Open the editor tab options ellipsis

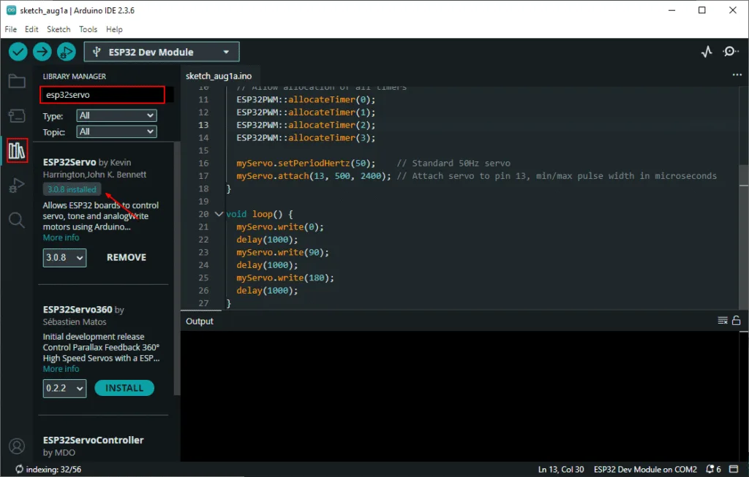[737, 75]
